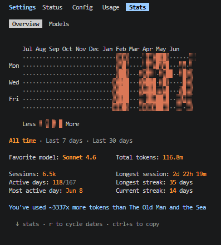Choose the All time date range
221x245 pixels.
[x=22, y=141]
